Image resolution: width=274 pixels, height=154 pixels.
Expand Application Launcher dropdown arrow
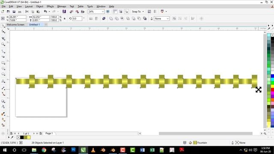[x=166, y=12]
